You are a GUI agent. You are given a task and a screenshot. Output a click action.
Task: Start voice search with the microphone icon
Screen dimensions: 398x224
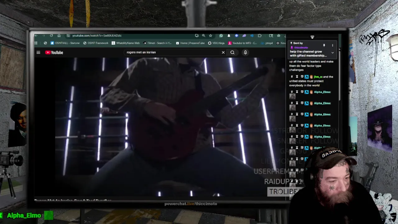pyautogui.click(x=245, y=52)
